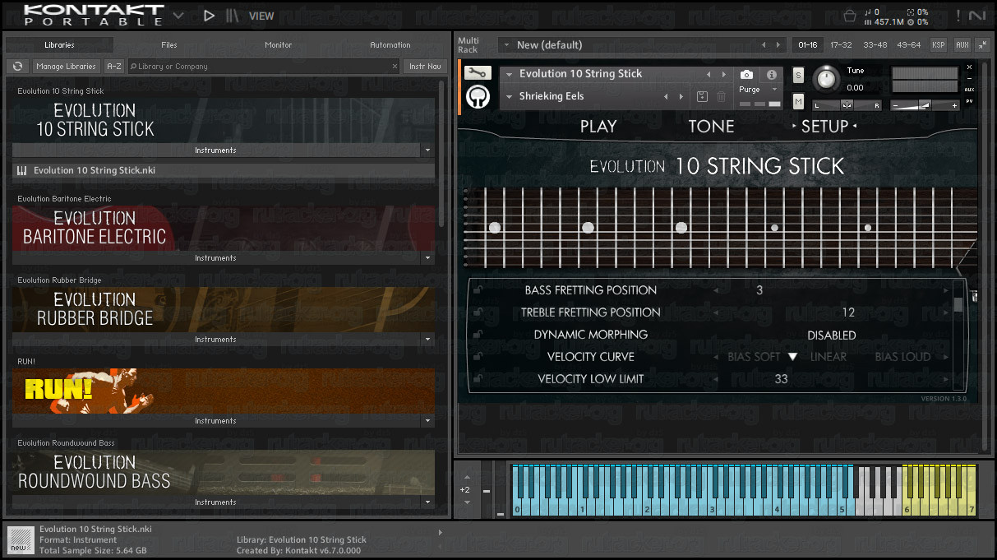
Task: Toggle the Solo S button
Action: (798, 76)
